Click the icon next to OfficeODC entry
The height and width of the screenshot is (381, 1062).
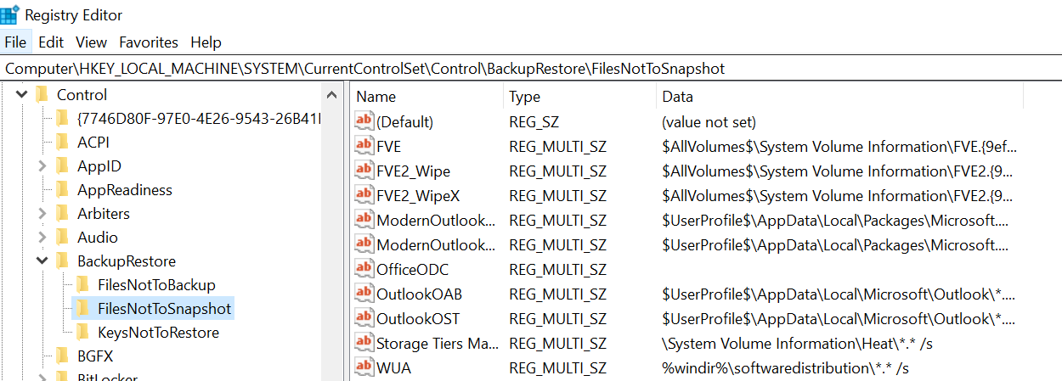coord(364,269)
